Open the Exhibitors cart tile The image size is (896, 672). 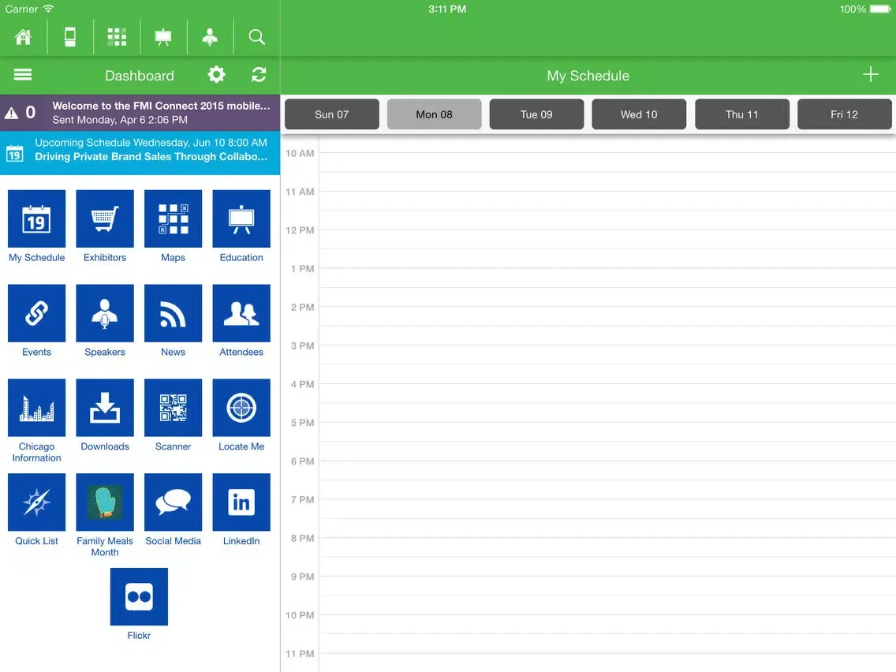coord(105,218)
